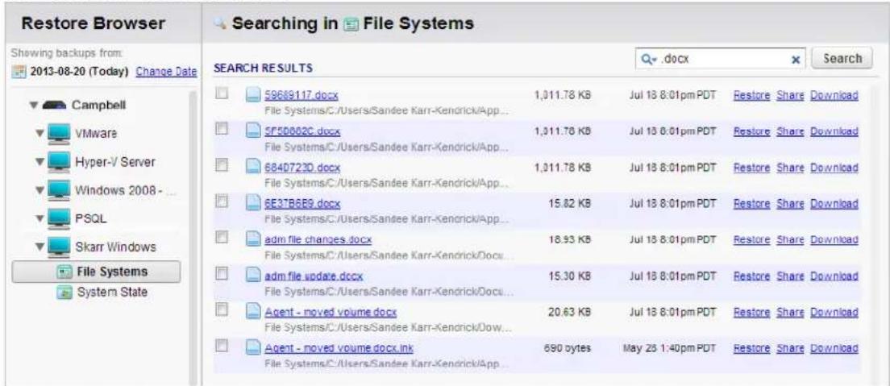Download adm file update.docx
The height and width of the screenshot is (386, 890).
pos(834,276)
